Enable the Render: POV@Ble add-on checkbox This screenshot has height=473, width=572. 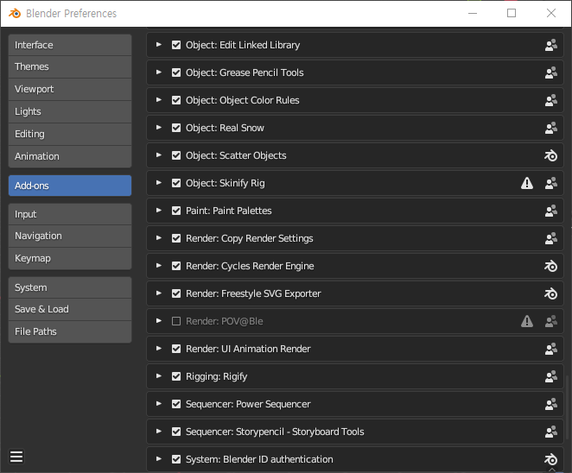[x=176, y=321]
